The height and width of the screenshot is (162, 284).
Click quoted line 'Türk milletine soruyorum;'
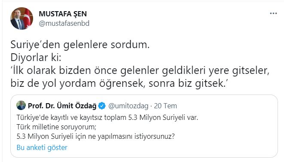pyautogui.click(x=56, y=127)
